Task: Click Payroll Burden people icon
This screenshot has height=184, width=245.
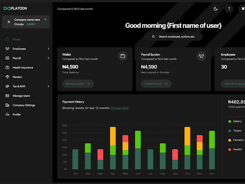Action: (x=201, y=56)
